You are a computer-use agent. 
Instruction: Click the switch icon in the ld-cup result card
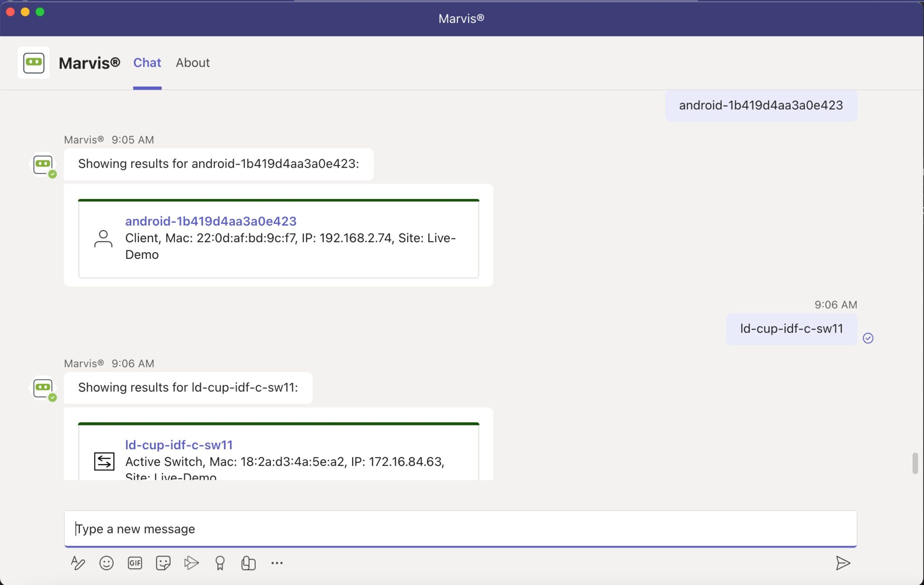(104, 461)
